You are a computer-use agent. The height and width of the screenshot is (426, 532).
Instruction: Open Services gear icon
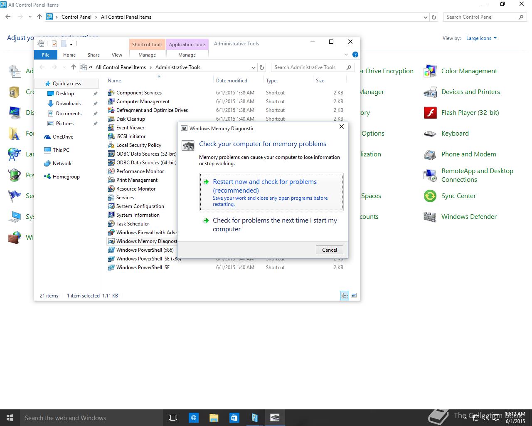tap(111, 197)
